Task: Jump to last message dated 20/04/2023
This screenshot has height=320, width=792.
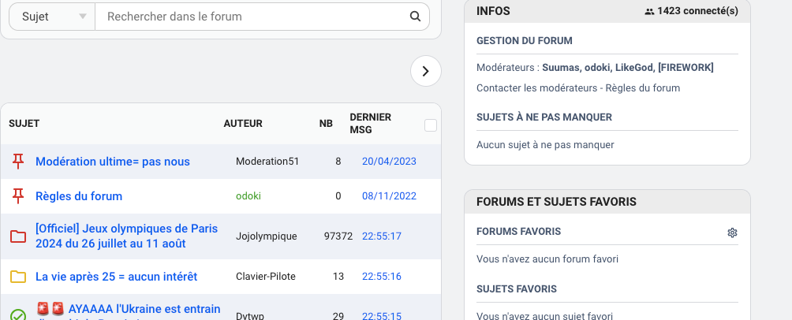Action: pyautogui.click(x=389, y=162)
